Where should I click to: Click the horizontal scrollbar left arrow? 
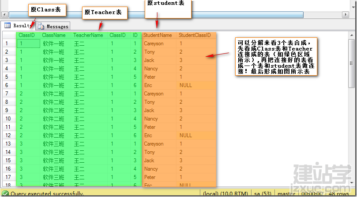[x=4, y=15]
